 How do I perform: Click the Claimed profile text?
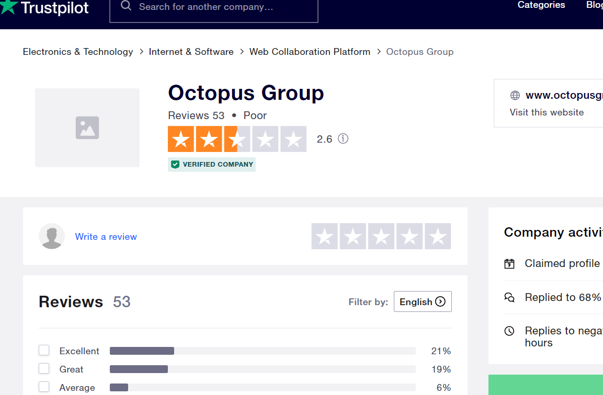coord(562,263)
